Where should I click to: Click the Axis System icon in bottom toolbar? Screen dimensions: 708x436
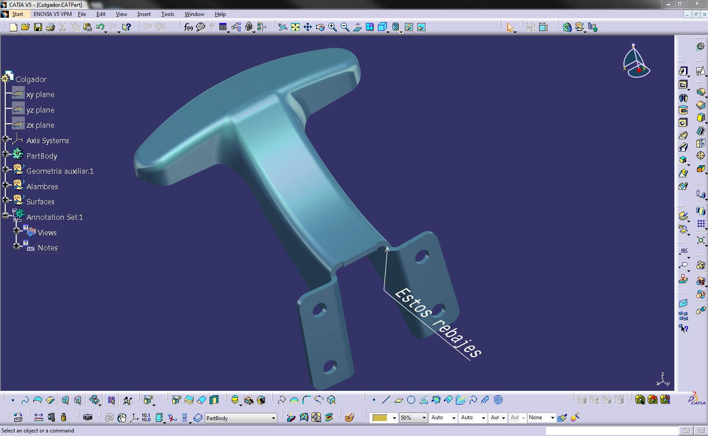[134, 417]
